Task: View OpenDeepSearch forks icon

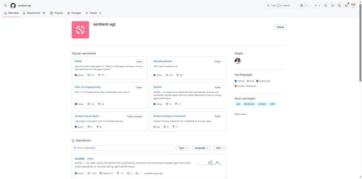Action: coord(177,75)
